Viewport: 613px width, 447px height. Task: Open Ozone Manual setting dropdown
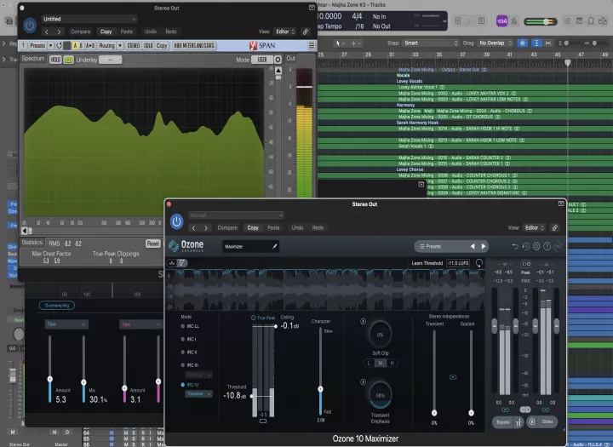pyautogui.click(x=236, y=215)
